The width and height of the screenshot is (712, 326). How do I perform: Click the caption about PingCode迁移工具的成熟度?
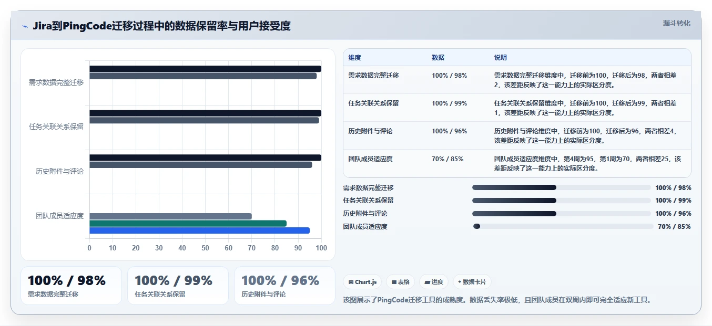coord(497,300)
